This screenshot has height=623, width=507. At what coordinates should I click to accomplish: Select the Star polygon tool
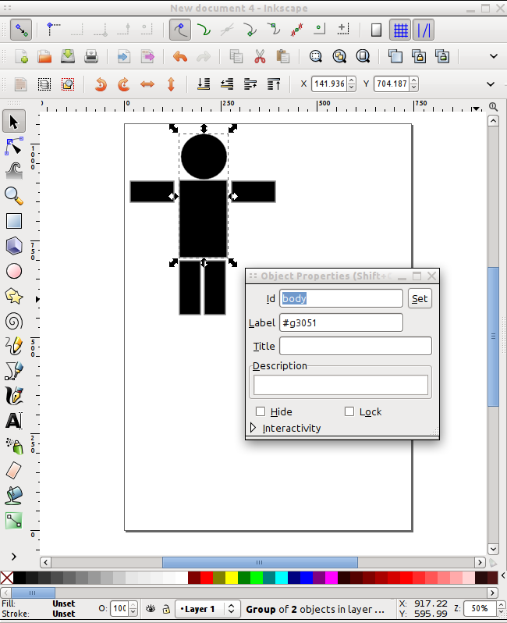(14, 297)
